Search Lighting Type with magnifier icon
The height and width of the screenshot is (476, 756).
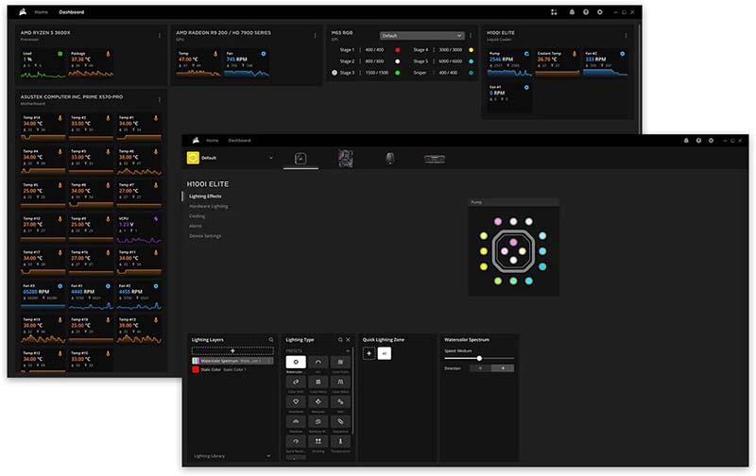click(x=340, y=340)
